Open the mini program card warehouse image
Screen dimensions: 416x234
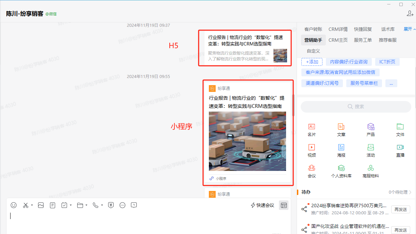pyautogui.click(x=247, y=141)
